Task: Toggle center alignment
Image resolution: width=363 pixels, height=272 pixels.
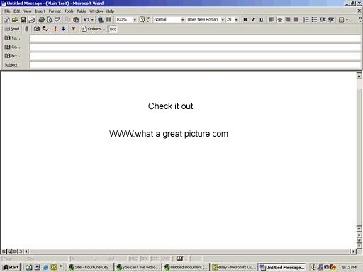Action: (x=279, y=20)
